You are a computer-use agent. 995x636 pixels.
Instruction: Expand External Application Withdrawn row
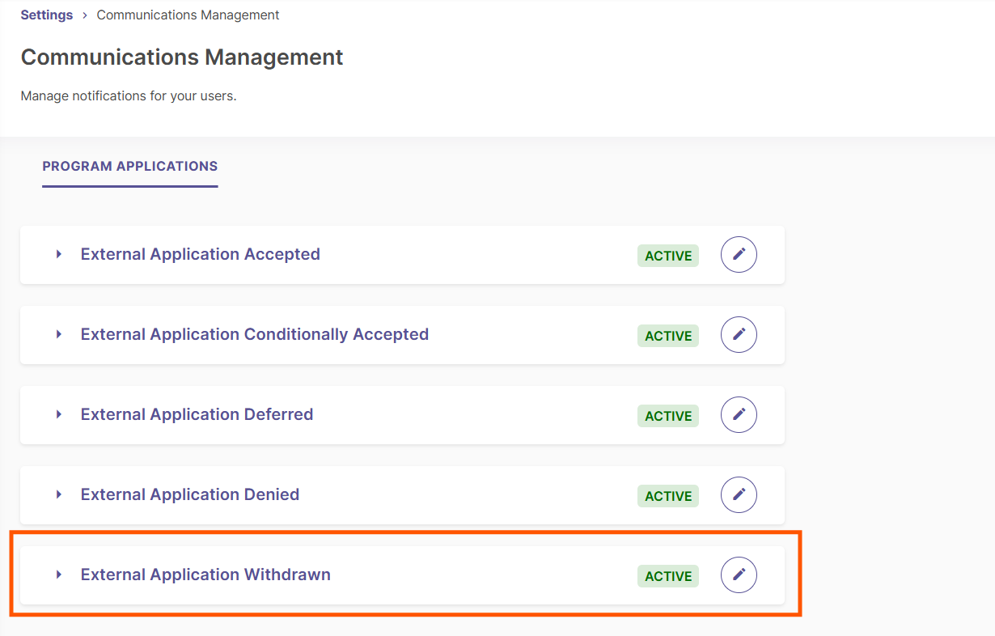(59, 575)
